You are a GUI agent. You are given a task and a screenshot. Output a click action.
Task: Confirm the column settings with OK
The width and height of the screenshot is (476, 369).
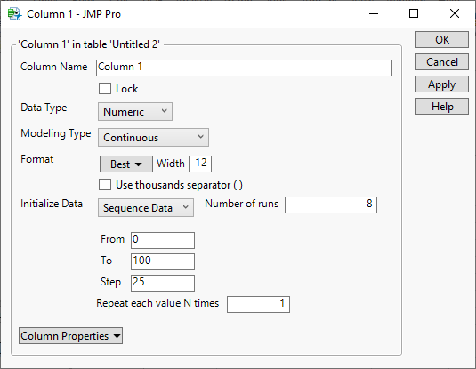[442, 39]
